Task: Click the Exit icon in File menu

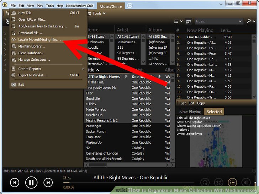Action: click(14, 85)
